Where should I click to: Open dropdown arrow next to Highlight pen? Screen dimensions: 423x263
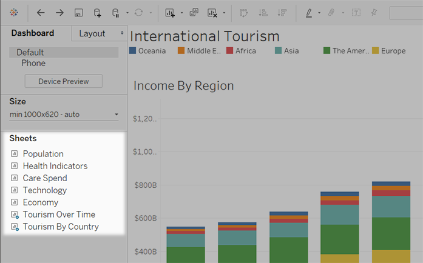[319, 13]
